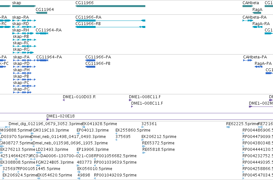Viewport: 273px width, 180px height.
Task: Select the RagA gene label
Action: 257,10
